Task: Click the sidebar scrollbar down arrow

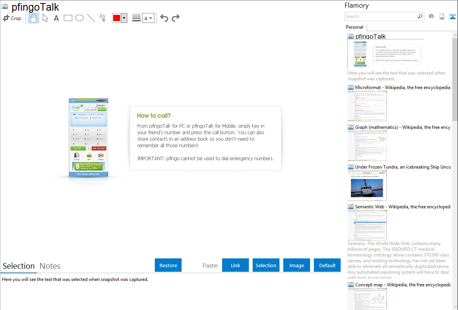Action: [x=455, y=307]
